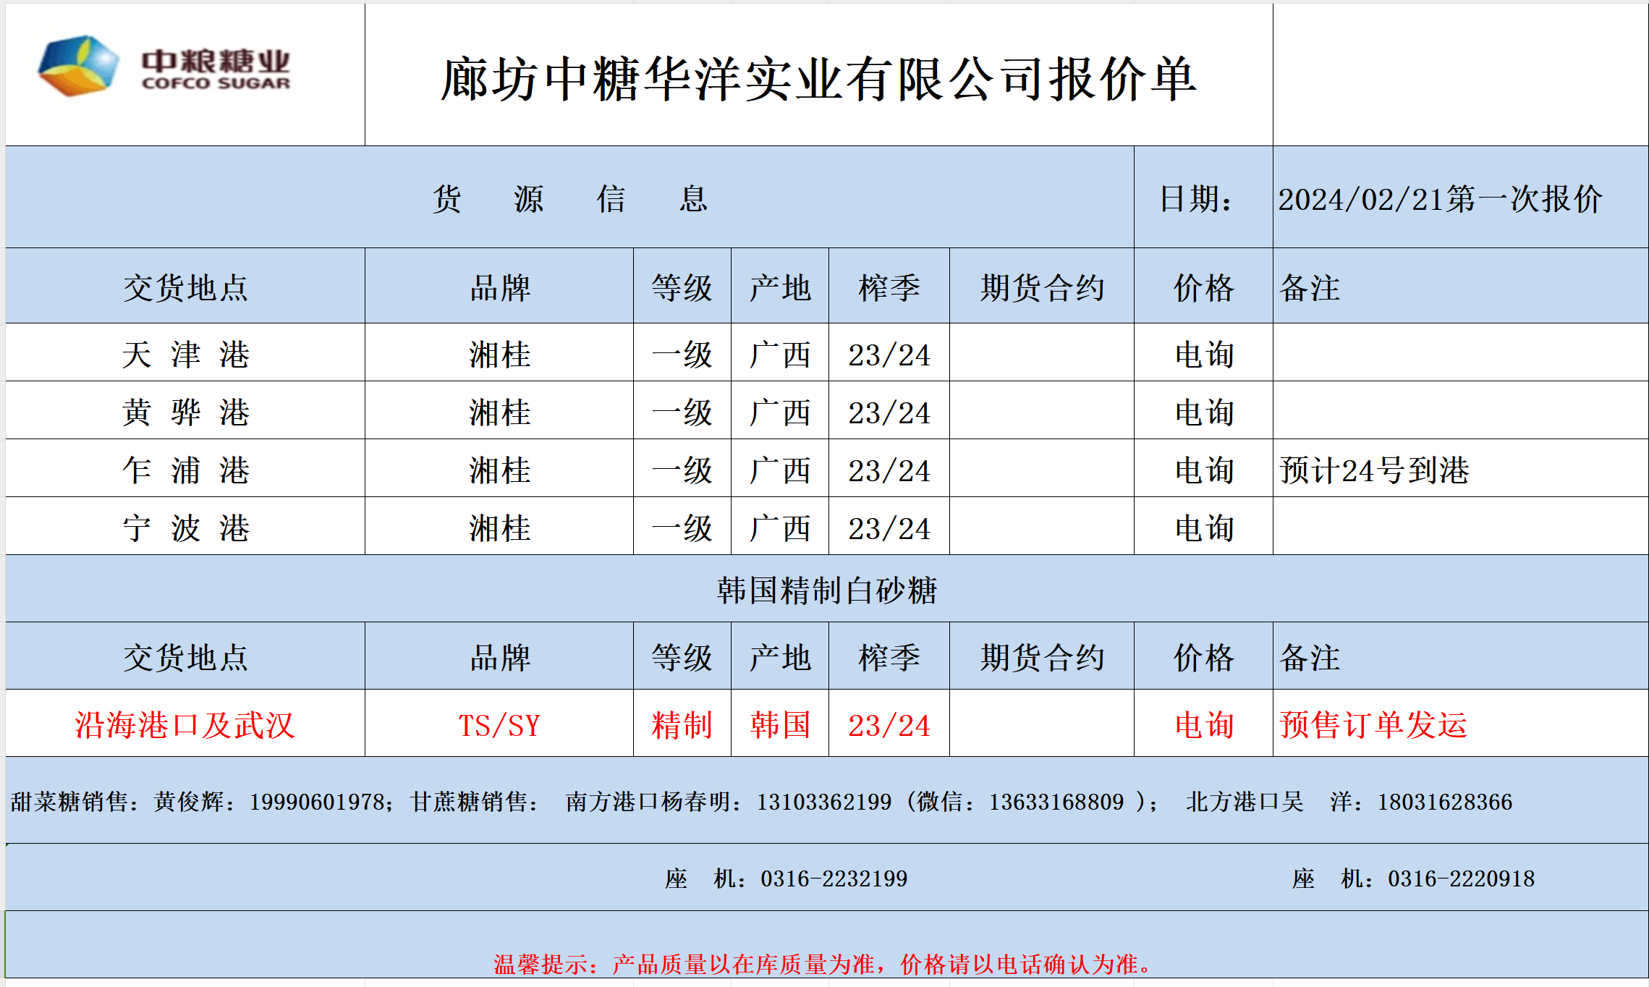Select the sales contacts phone number row
1649x987 pixels.
(760, 802)
